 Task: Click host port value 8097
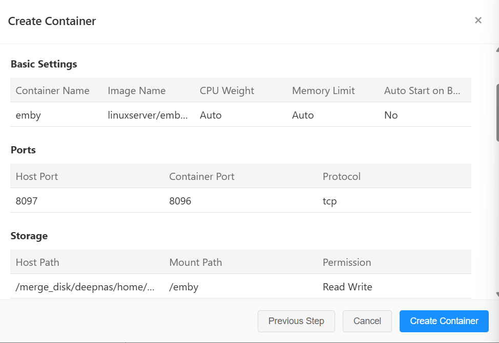pos(27,201)
